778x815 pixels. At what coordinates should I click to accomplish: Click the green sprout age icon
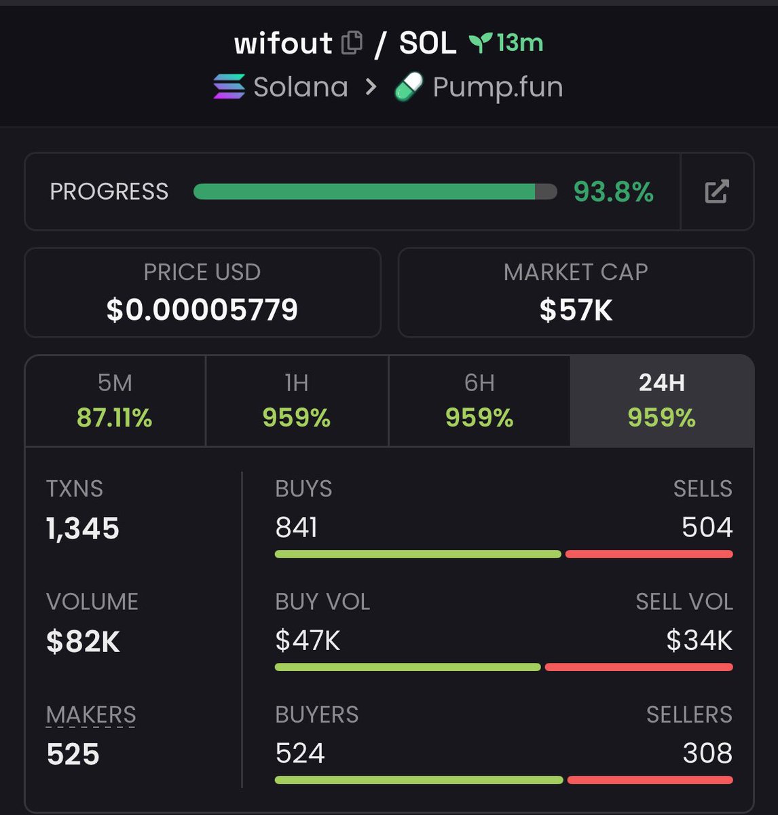pos(480,43)
